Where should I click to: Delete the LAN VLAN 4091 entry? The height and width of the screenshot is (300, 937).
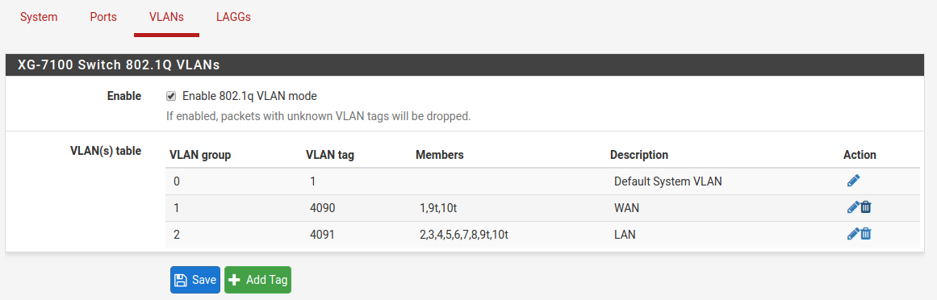pos(866,234)
